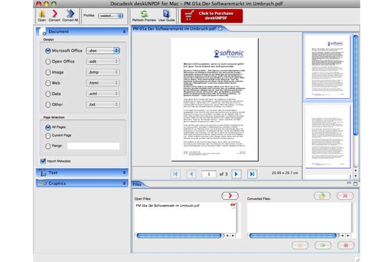Click the red X remove converted file icon
The image size is (391, 262).
click(345, 196)
